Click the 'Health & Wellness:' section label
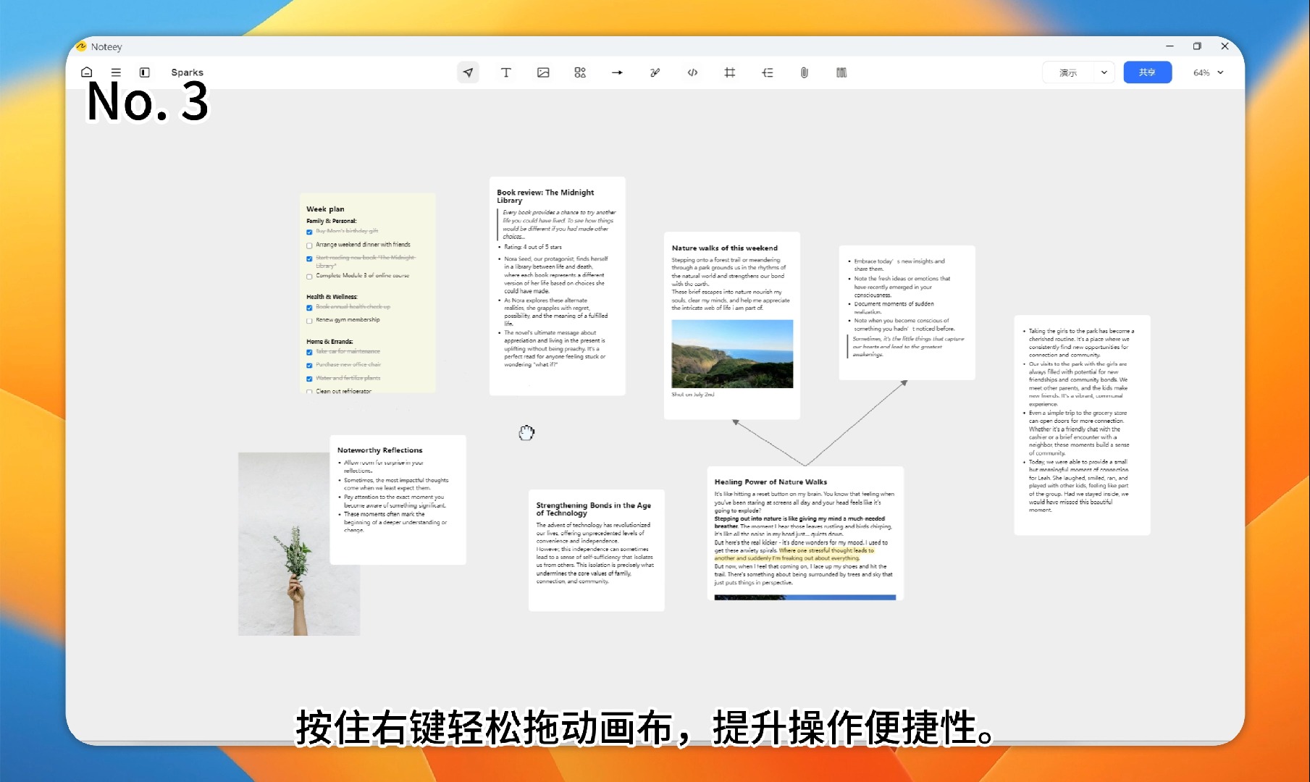 click(x=332, y=297)
